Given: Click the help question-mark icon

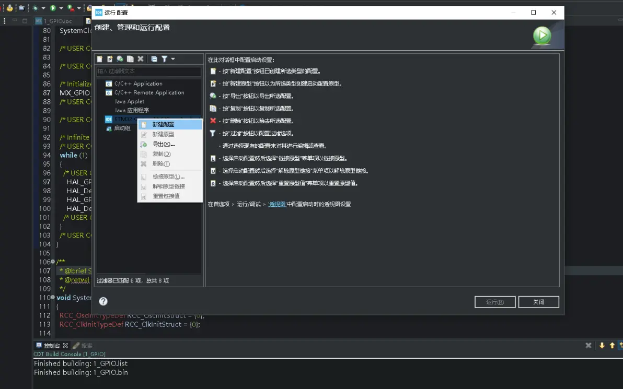Looking at the screenshot, I should point(103,301).
